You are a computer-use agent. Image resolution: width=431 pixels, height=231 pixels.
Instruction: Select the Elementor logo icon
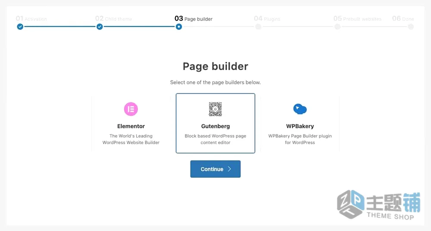pos(131,109)
